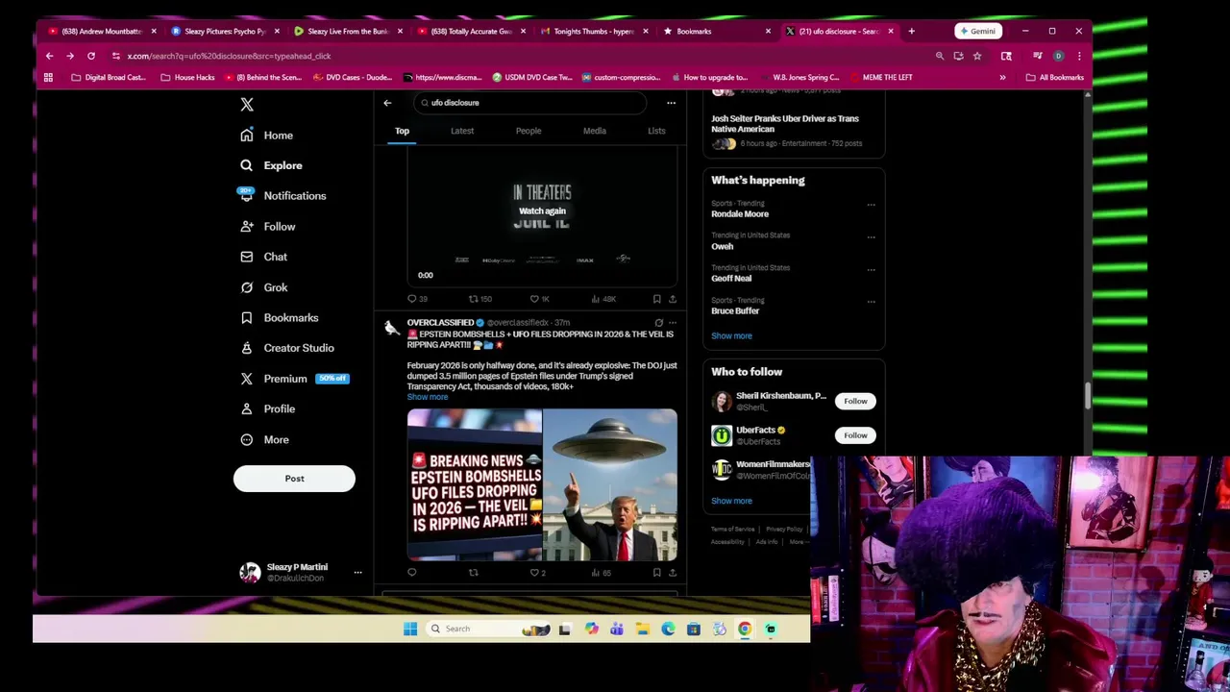Click the Terms of Service footer link
1230x692 pixels.
click(x=733, y=530)
